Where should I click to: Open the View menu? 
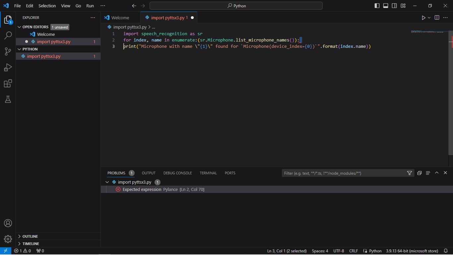(x=66, y=6)
